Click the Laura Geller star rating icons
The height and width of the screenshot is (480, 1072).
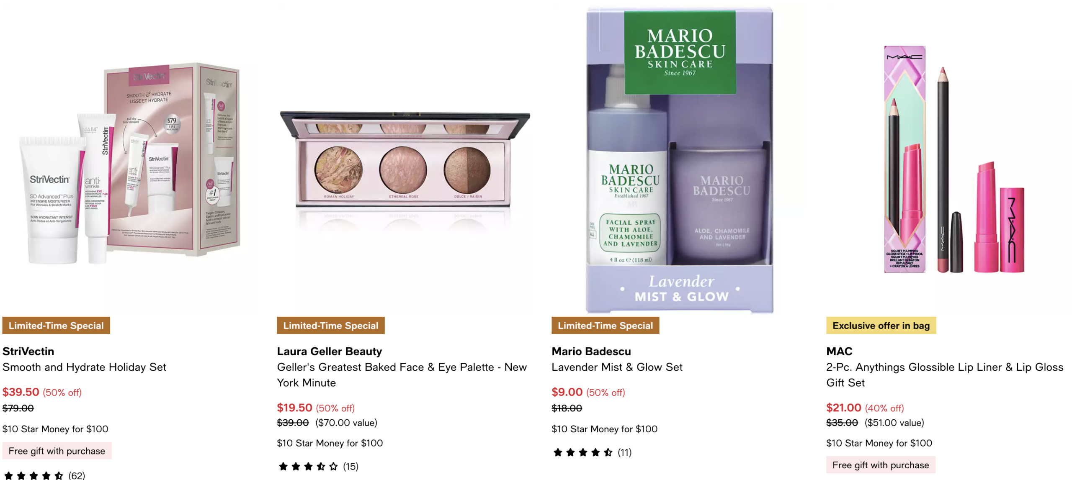(308, 466)
